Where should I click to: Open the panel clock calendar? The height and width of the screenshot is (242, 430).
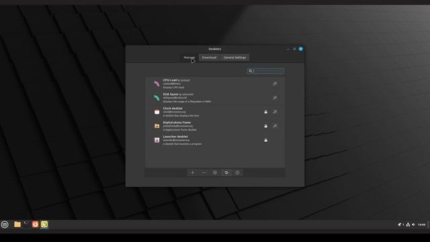(421, 225)
